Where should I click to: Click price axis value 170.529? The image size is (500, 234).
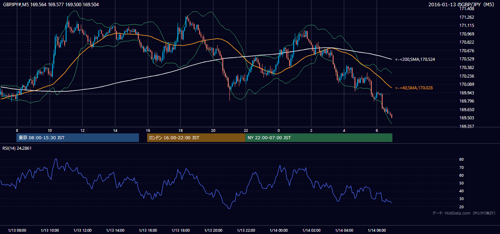click(x=467, y=59)
